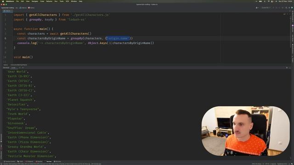The width and height of the screenshot is (294, 165).
Task: Click the async function main declaration
Action: pos(34,29)
